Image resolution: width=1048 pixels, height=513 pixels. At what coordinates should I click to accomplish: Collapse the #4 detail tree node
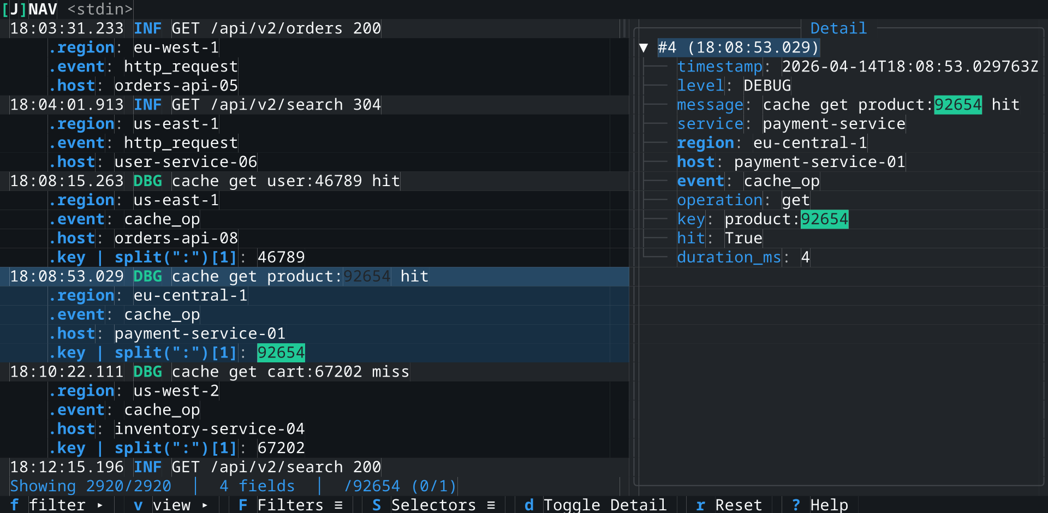pyautogui.click(x=644, y=47)
